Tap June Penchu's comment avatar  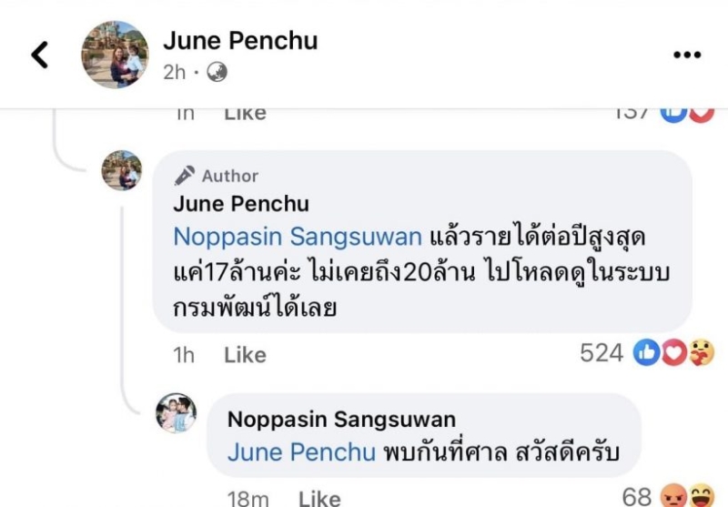(x=121, y=170)
